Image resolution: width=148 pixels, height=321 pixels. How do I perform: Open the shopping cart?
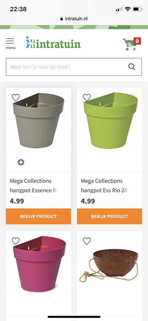click(x=130, y=44)
